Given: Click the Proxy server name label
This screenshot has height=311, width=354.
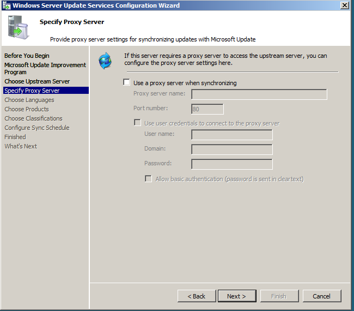Looking at the screenshot, I should click(x=159, y=93).
